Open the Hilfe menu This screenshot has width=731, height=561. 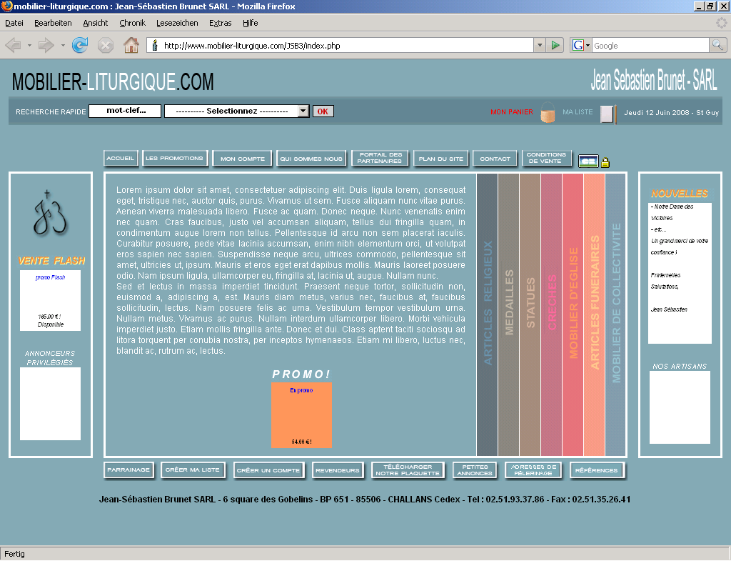tap(251, 23)
